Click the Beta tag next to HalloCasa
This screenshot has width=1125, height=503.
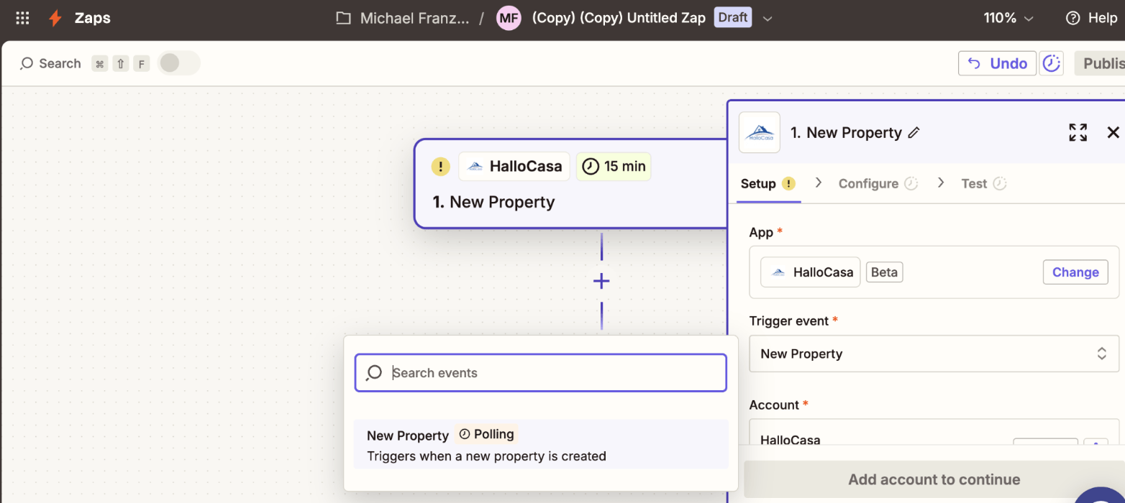[x=885, y=272]
